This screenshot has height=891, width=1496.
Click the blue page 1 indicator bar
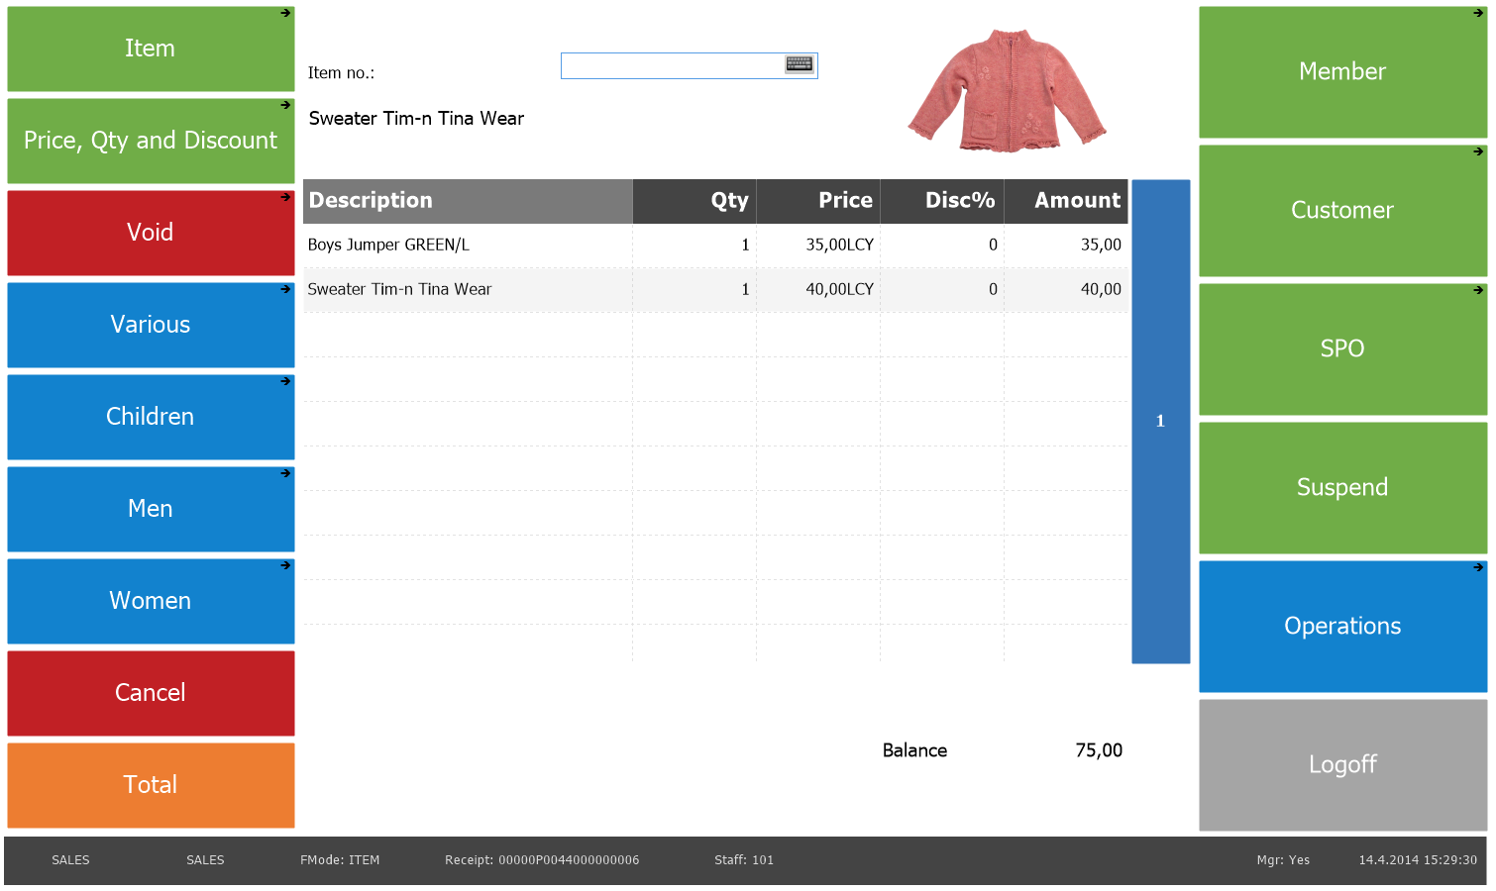[1161, 422]
